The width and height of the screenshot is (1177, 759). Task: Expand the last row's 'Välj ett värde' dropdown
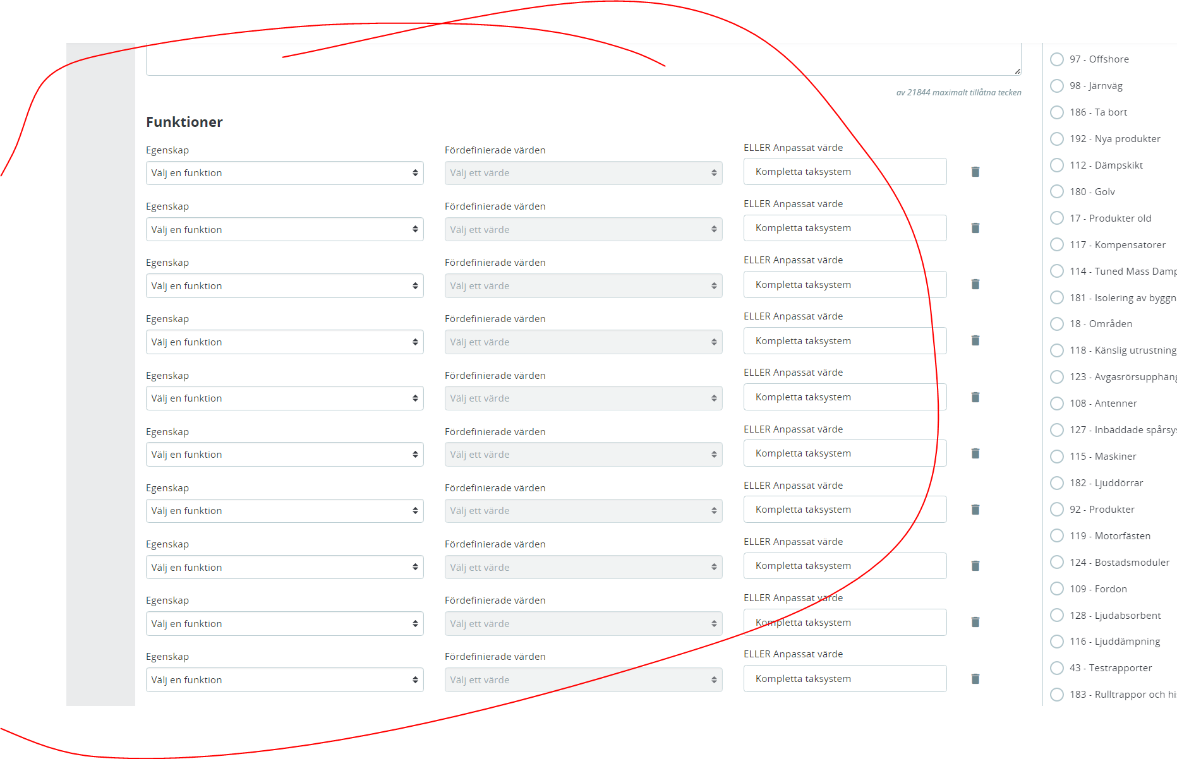(584, 680)
